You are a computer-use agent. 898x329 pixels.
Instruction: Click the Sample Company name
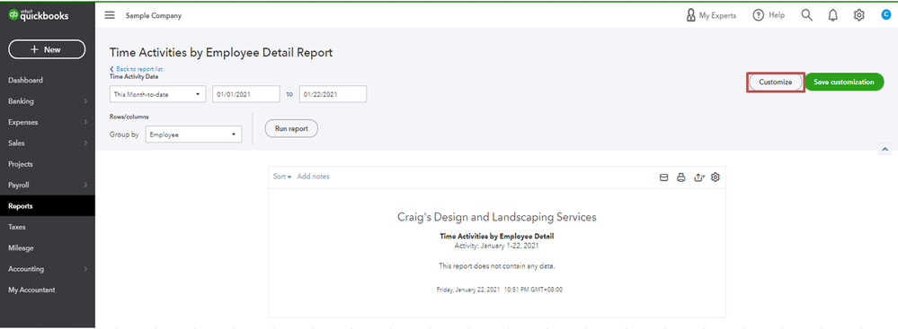pos(154,16)
